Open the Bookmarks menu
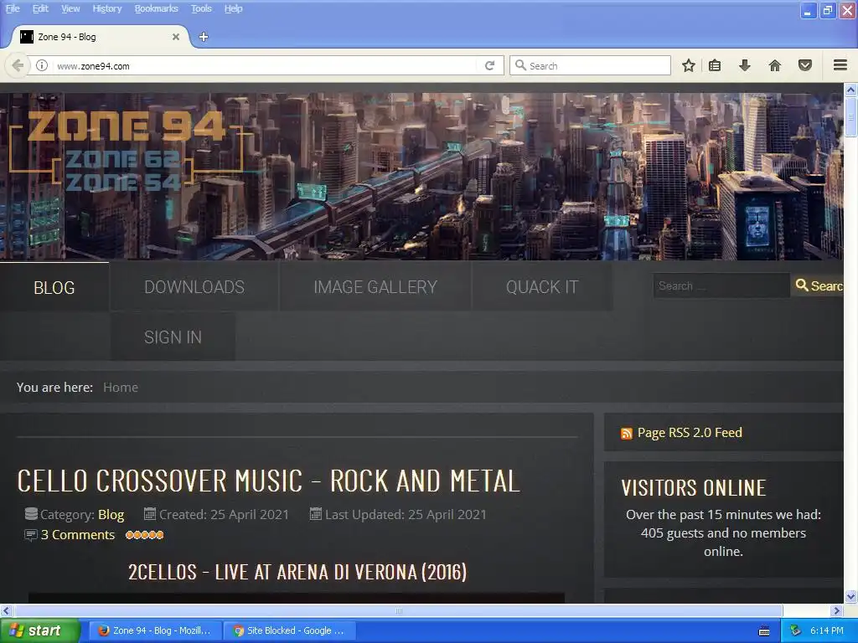This screenshot has width=858, height=643. (x=157, y=8)
